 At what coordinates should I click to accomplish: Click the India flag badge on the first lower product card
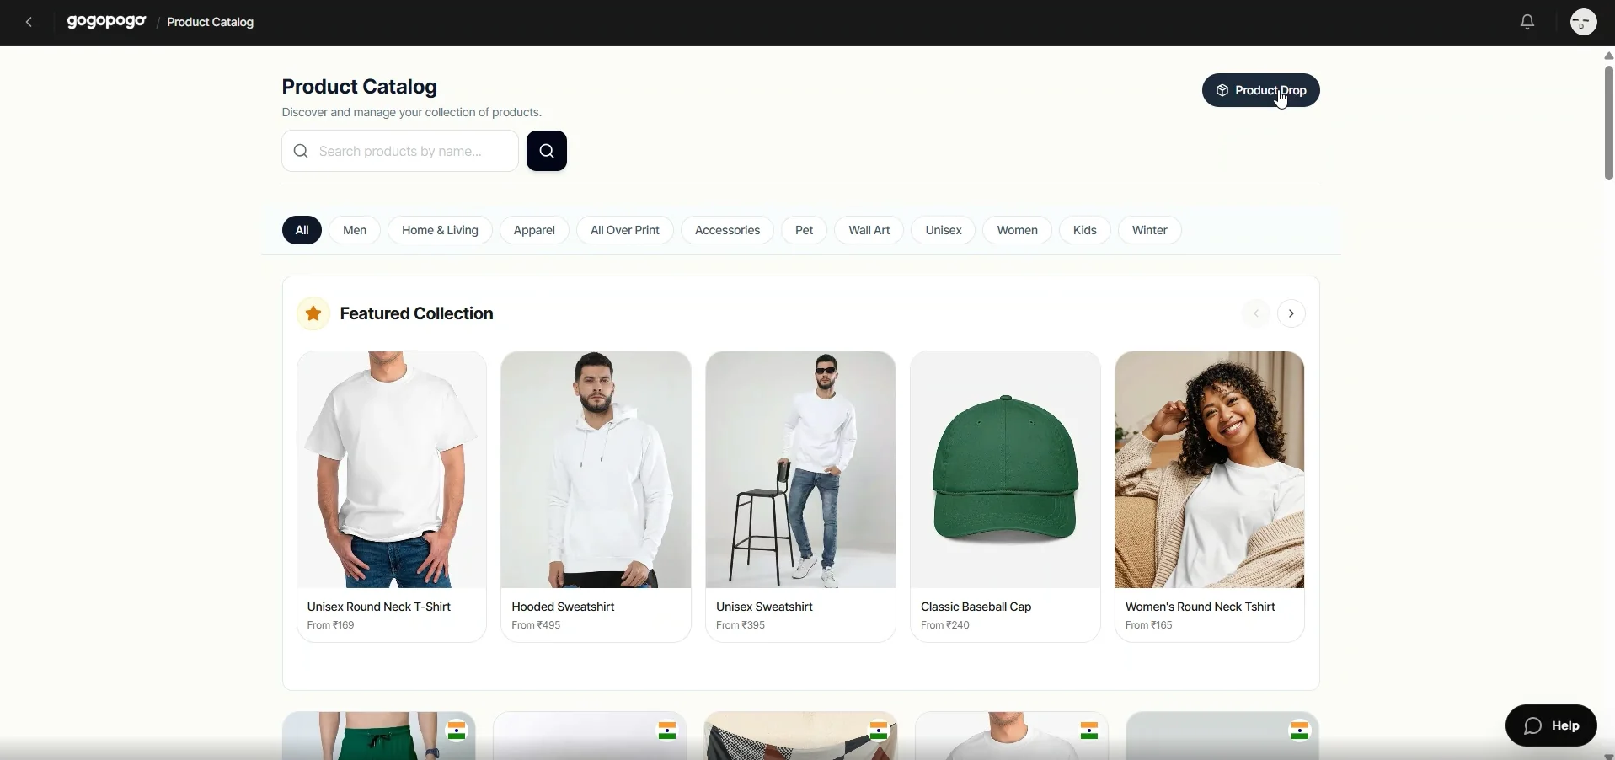pos(457,731)
